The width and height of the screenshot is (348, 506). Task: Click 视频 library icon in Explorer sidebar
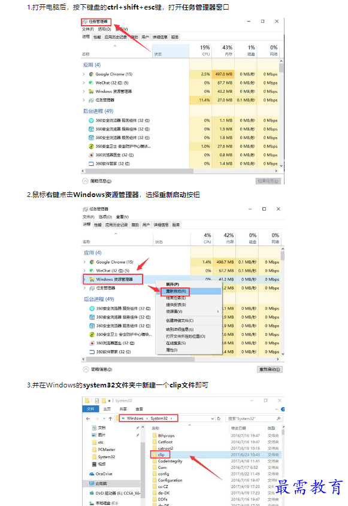coord(94,464)
